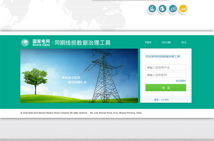Click the 奉献清洁能源 slogan text
Screen dimensions: 214x141
(71, 78)
